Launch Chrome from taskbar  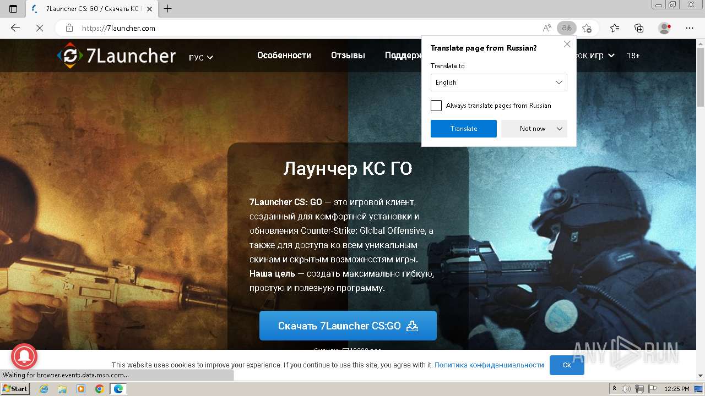point(100,389)
